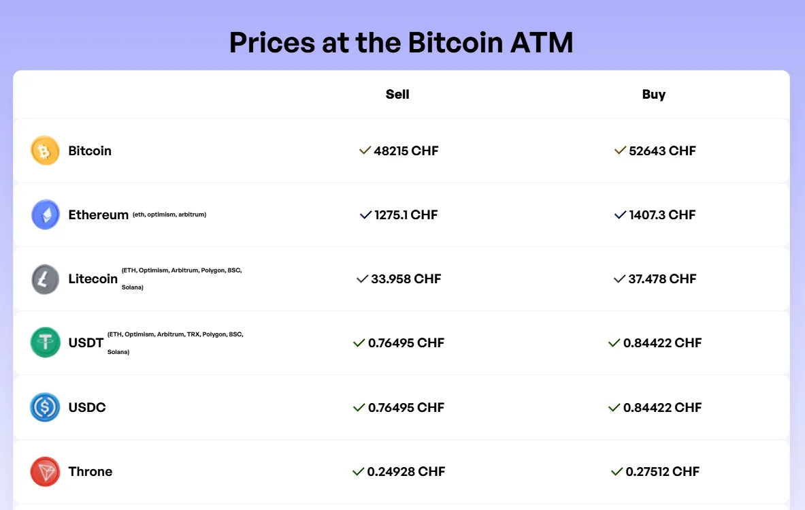
Task: Click the Throne sell price 0.24928 CHF
Action: pos(406,471)
